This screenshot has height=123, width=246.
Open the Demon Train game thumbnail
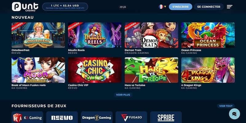[151, 35]
